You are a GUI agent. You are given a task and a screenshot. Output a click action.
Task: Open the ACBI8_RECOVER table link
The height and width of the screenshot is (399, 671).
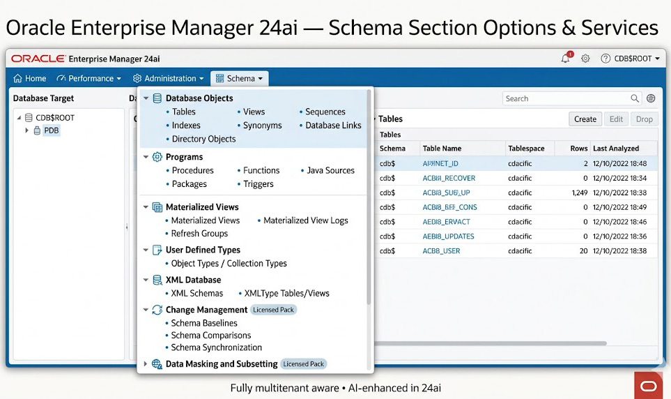[x=449, y=179]
